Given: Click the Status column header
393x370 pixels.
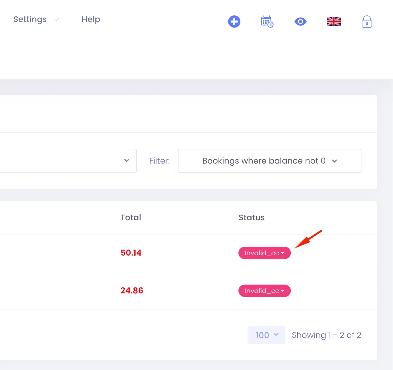Looking at the screenshot, I should click(x=252, y=217).
